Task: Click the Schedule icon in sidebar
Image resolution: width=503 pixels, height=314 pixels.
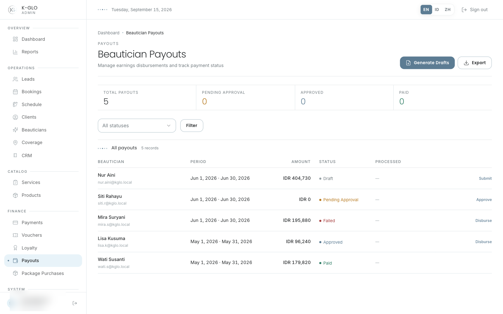Action: (x=15, y=104)
